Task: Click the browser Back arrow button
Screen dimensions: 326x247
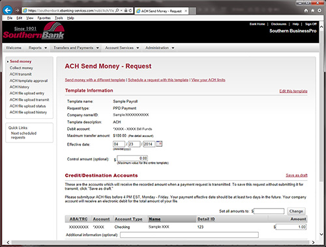Action: tap(8, 10)
